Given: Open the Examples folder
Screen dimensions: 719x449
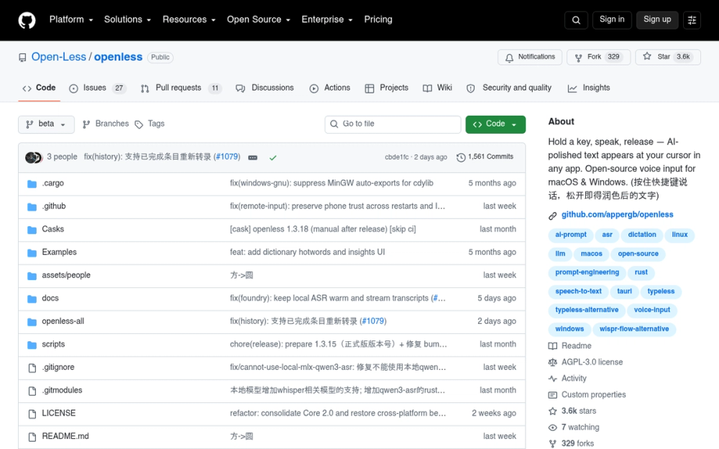Looking at the screenshot, I should click(x=59, y=252).
